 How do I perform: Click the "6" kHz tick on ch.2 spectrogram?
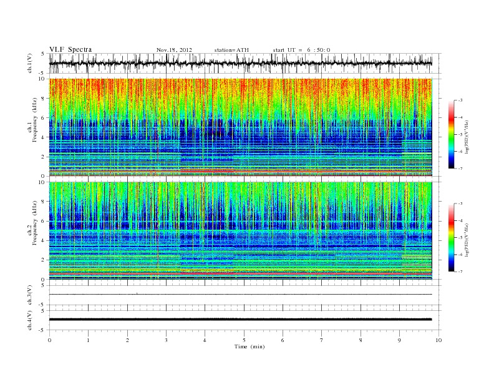(x=43, y=221)
